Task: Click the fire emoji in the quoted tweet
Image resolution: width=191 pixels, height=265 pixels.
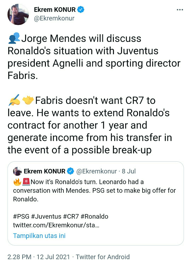Action: click(x=17, y=182)
